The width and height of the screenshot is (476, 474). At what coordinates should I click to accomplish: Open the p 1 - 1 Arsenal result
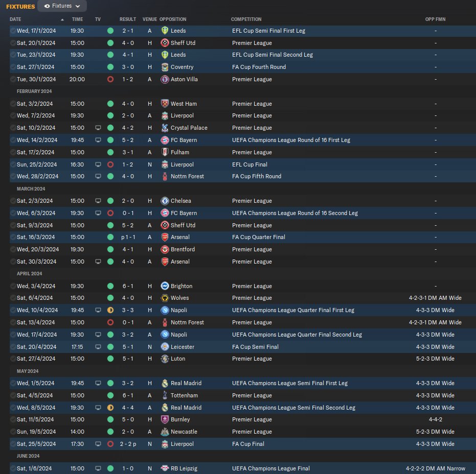[x=128, y=237]
